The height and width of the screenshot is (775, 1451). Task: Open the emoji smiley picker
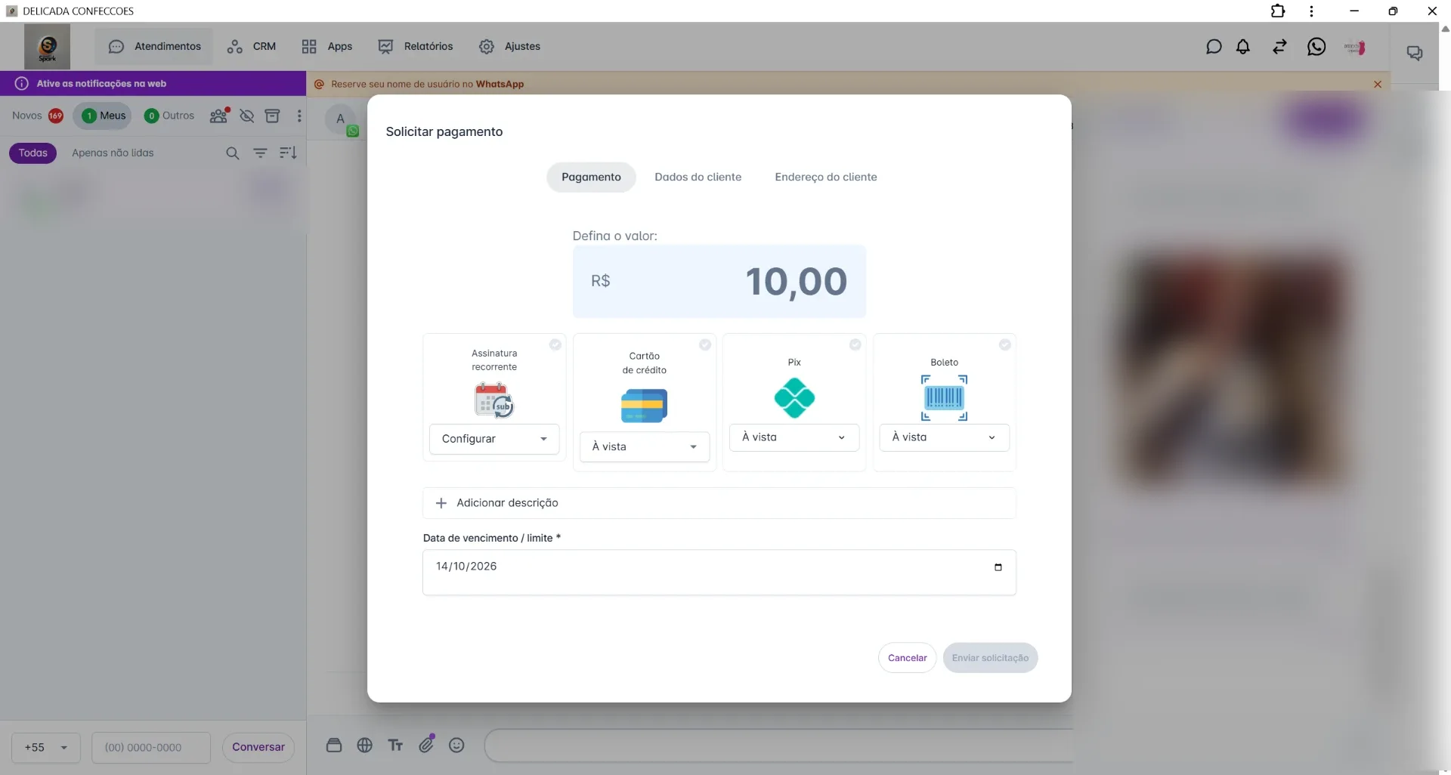pos(456,746)
